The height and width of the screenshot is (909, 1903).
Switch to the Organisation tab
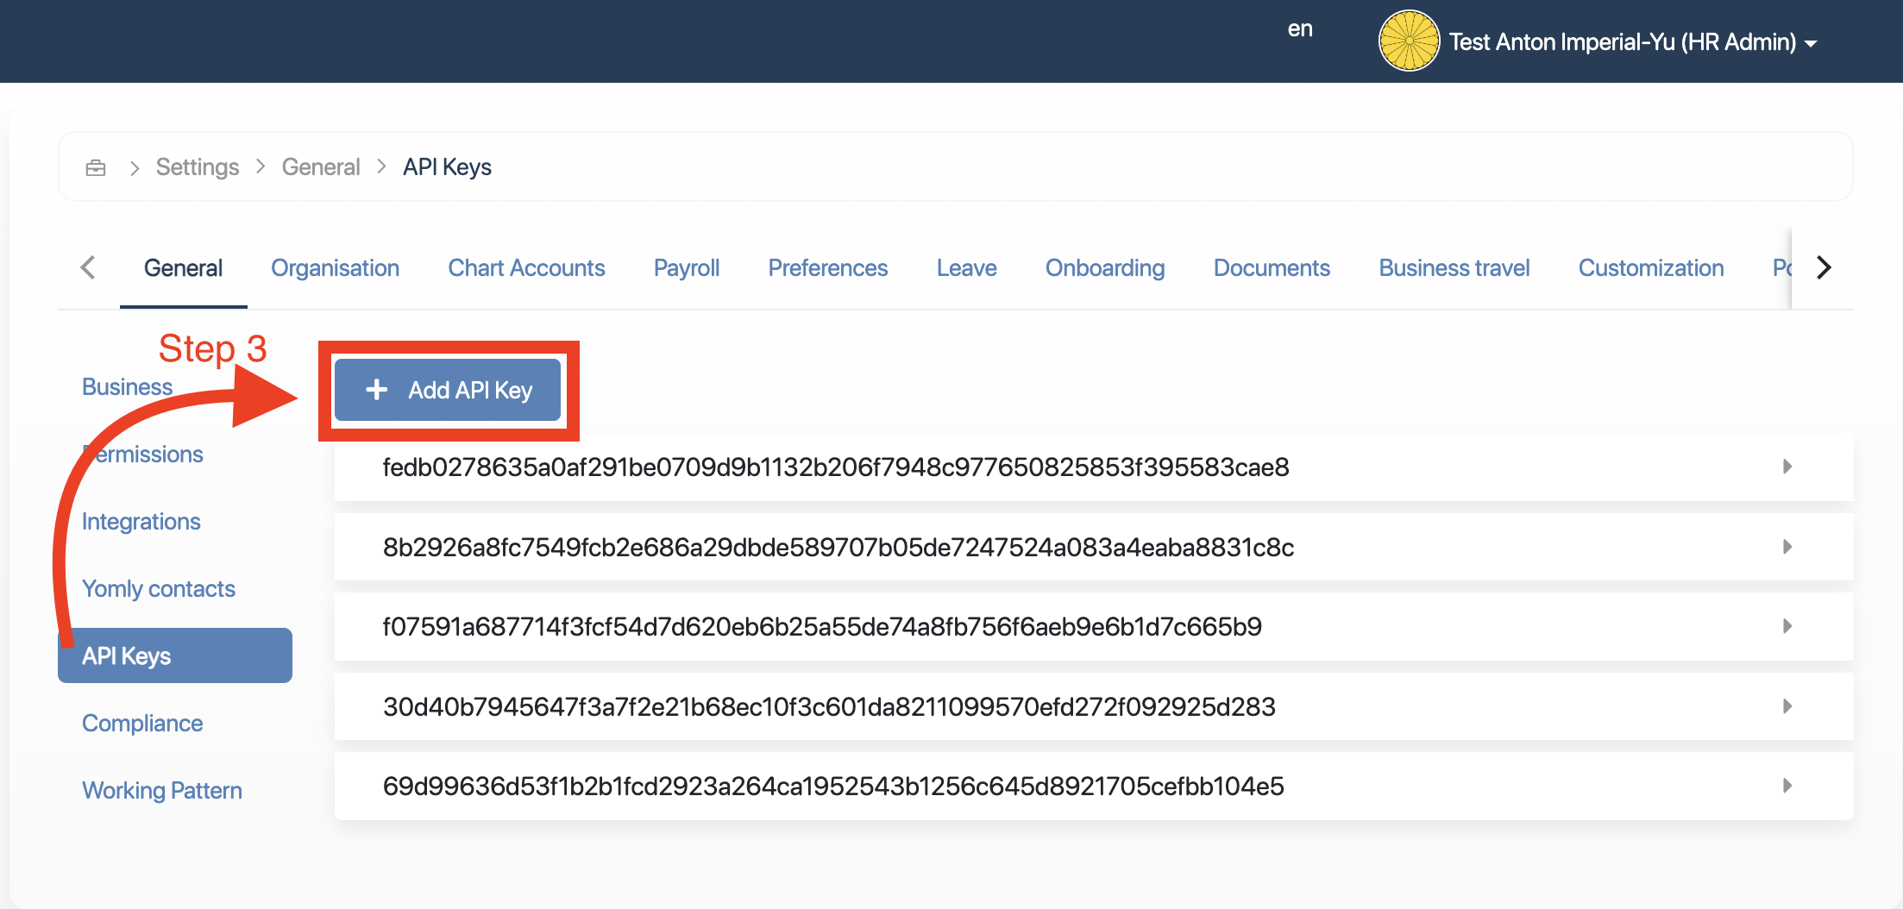pyautogui.click(x=335, y=268)
